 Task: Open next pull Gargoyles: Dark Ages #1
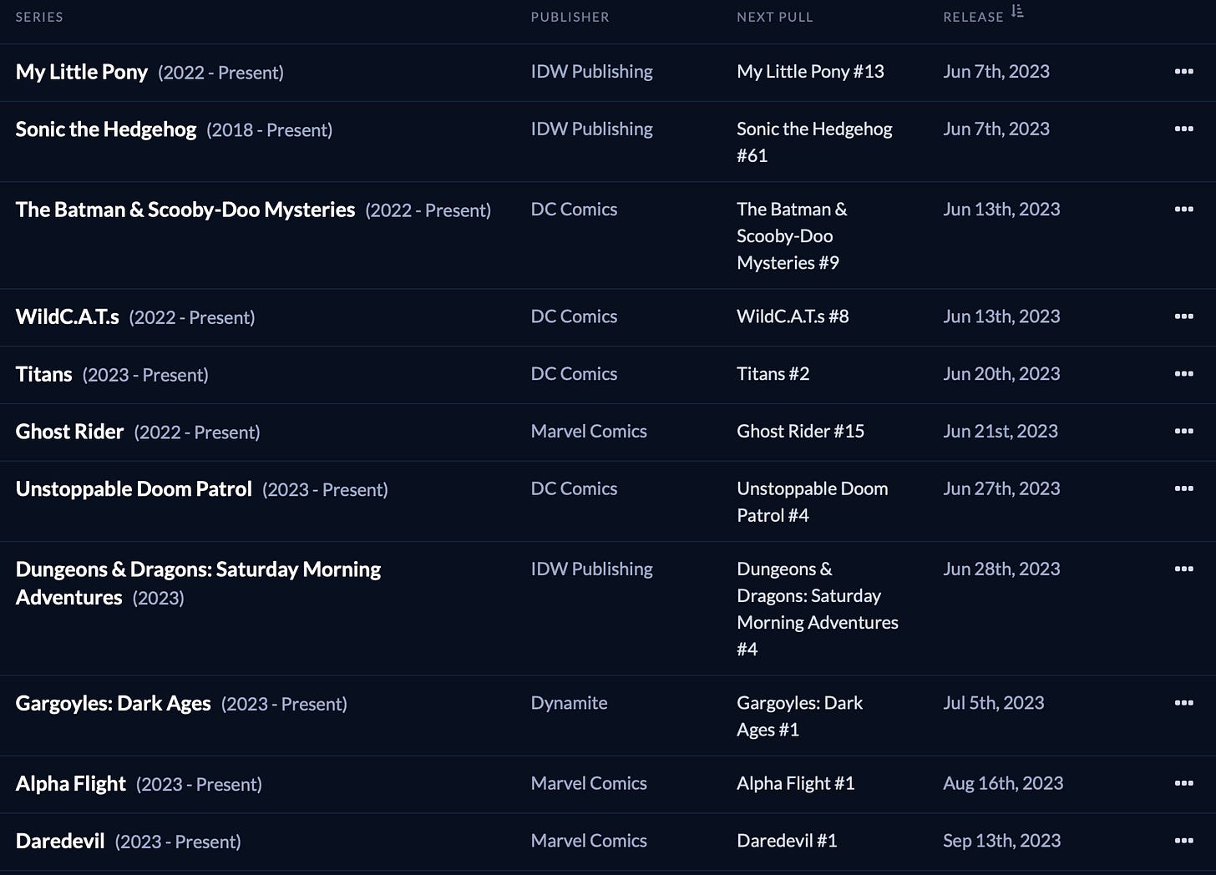point(799,716)
